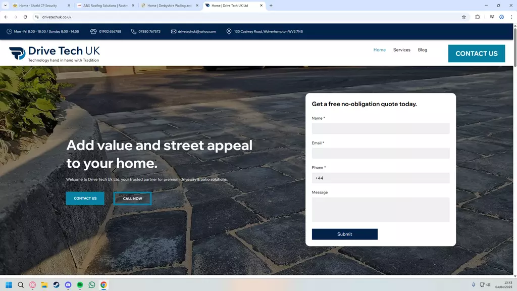
Task: Reload the current page
Action: pyautogui.click(x=25, y=17)
